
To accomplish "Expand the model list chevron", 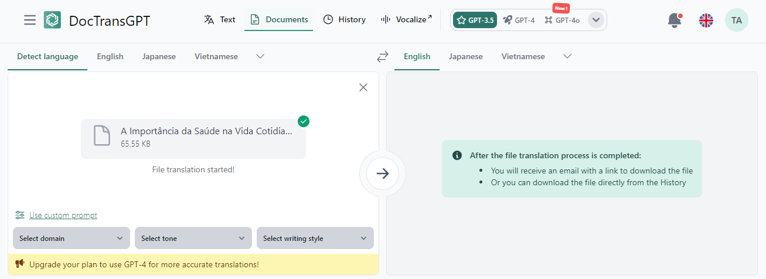I will [595, 20].
